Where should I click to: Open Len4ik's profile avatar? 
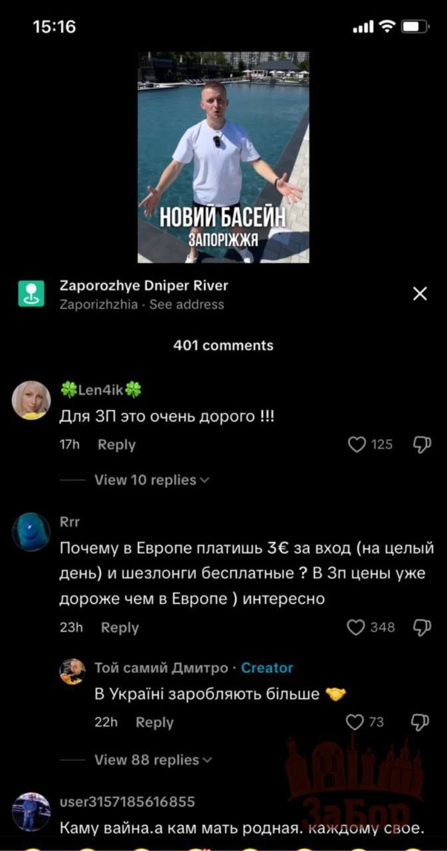pyautogui.click(x=31, y=400)
